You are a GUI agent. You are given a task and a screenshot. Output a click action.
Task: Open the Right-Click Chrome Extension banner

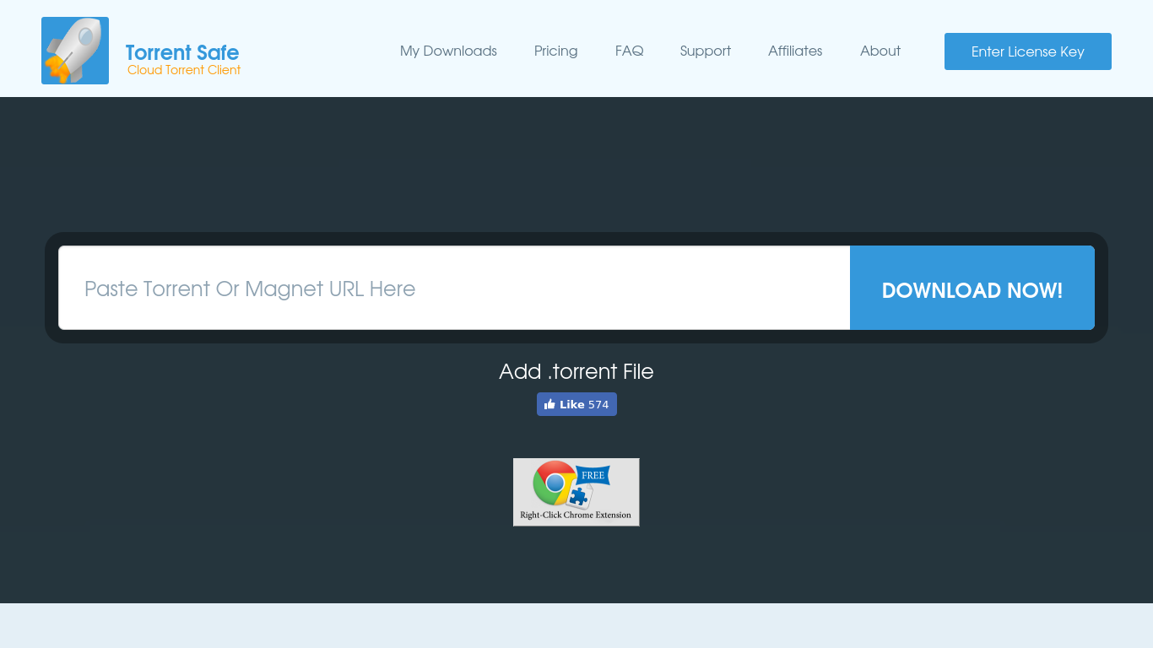[x=576, y=492]
